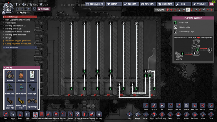Select the Sweep tool

pos(170,115)
